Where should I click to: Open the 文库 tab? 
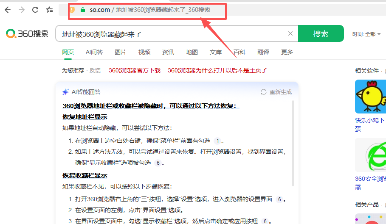coord(216,52)
